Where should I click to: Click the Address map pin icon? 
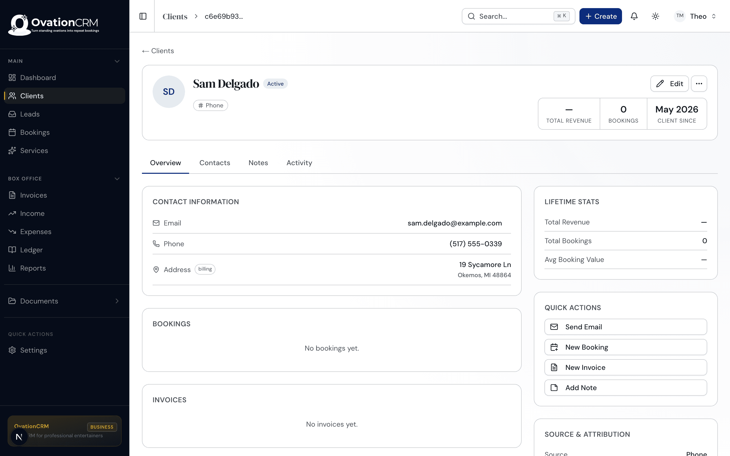click(156, 270)
